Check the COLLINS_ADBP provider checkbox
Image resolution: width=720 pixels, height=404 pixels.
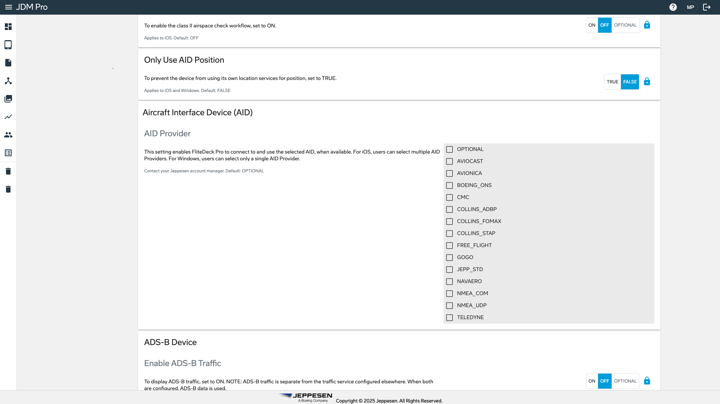[x=449, y=210]
